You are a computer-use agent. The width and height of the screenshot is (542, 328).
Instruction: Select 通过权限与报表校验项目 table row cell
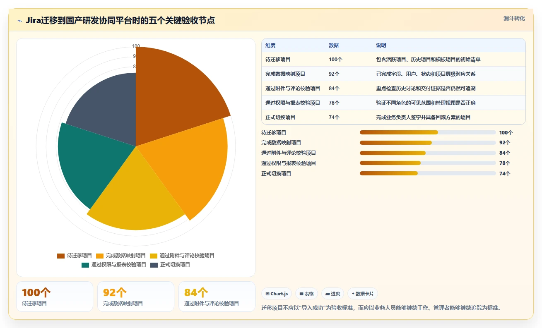click(293, 103)
